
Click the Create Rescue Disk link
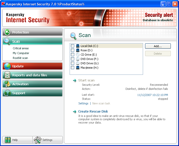pos(93,111)
